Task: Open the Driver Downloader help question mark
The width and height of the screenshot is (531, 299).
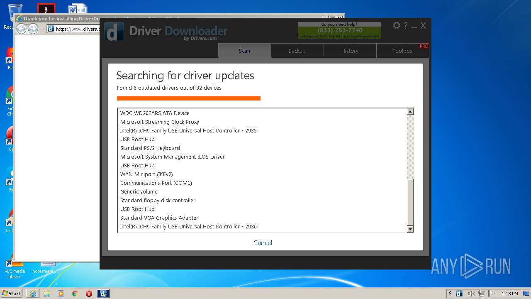Action: [406, 26]
